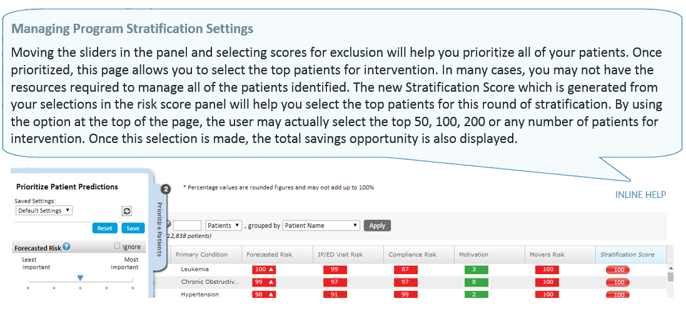Open the Saved Settings dropdown
Viewport: 686px width, 311px height.
pos(44,211)
